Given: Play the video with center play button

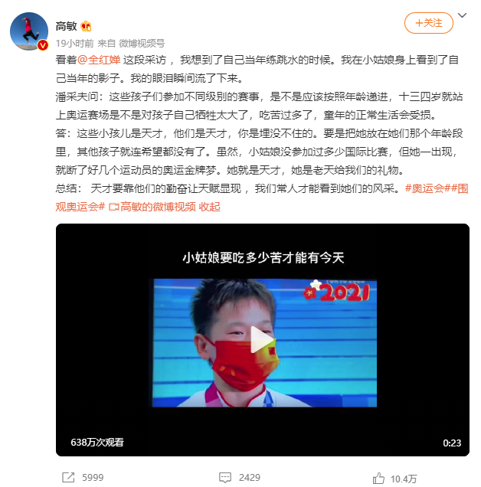Looking at the screenshot, I should point(262,339).
